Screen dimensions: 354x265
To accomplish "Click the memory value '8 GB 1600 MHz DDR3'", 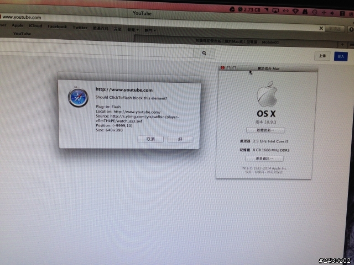I will coord(271,150).
